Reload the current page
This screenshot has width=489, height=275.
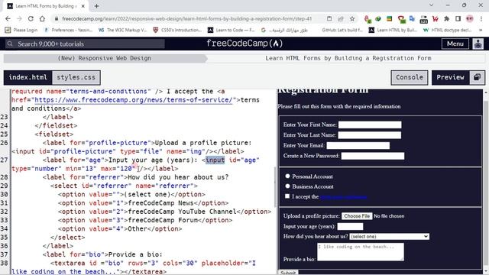click(31, 18)
